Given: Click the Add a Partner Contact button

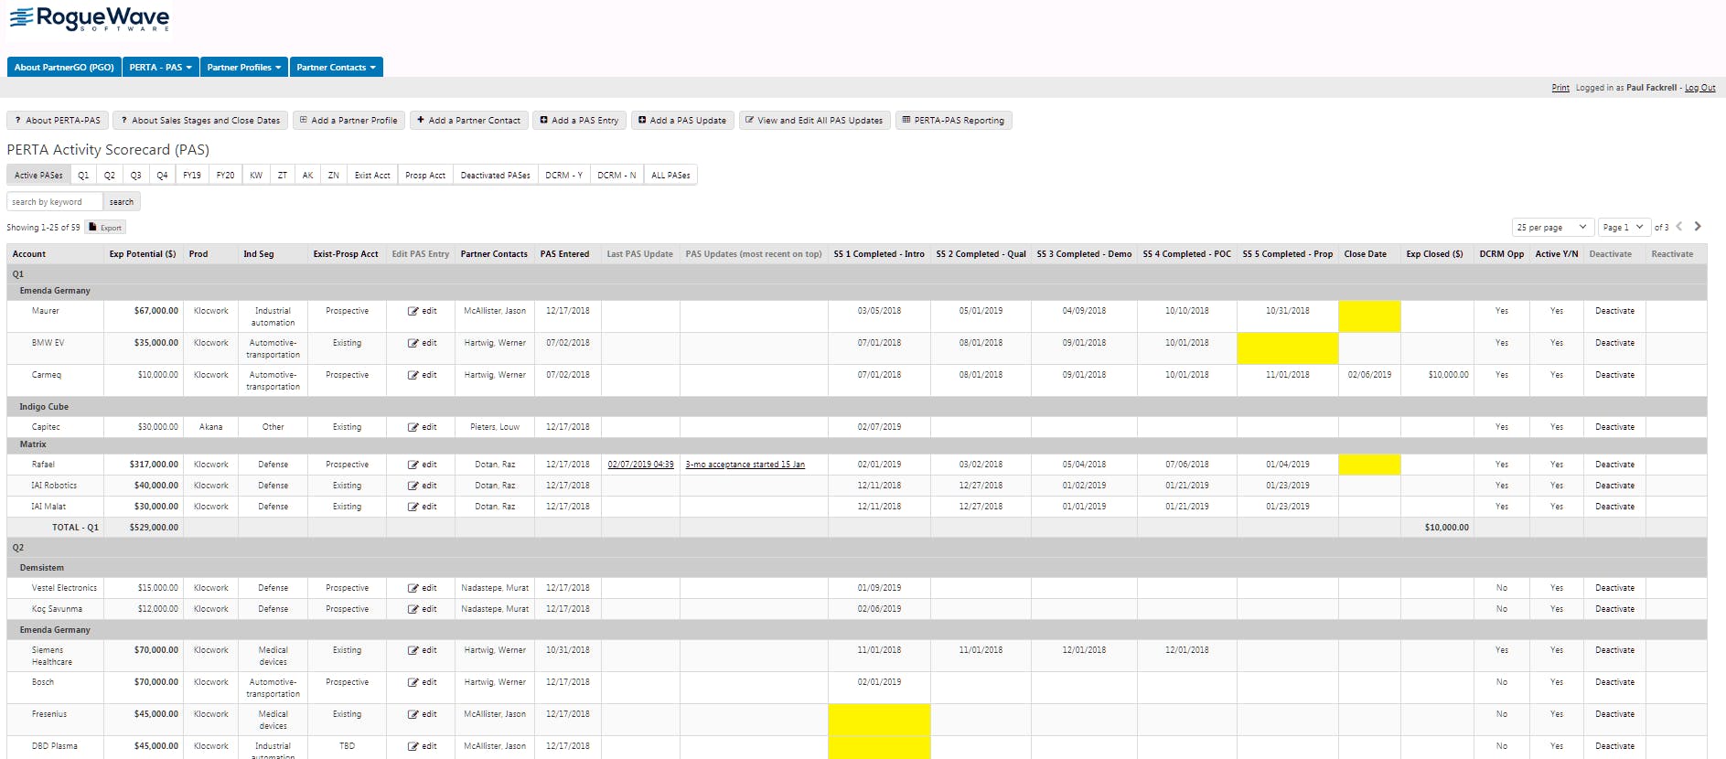Looking at the screenshot, I should click(x=468, y=120).
